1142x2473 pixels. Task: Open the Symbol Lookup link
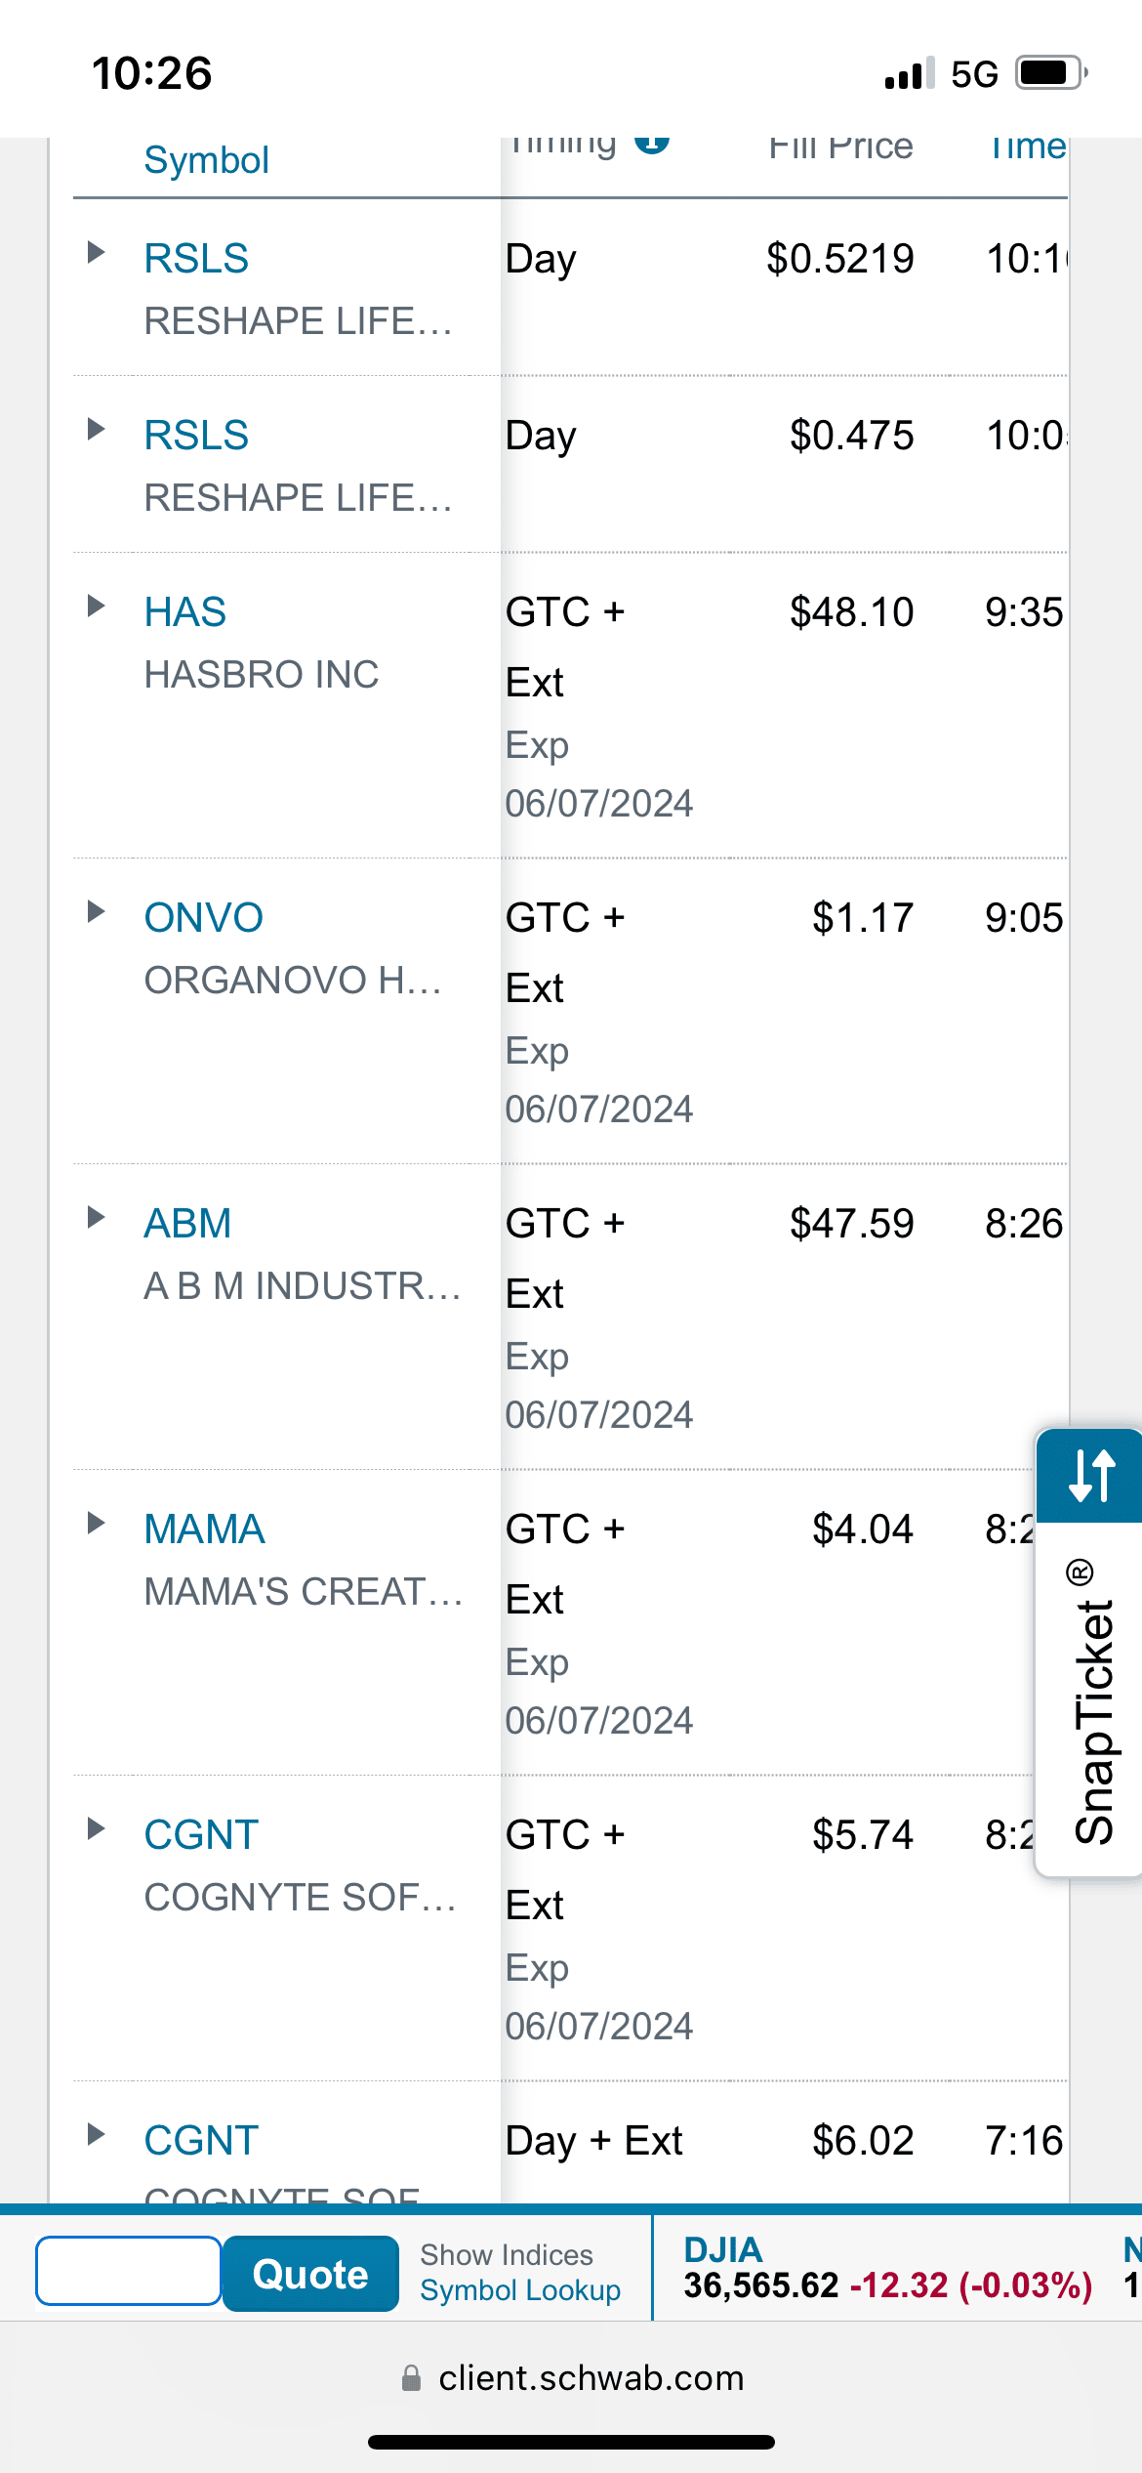[x=520, y=2290]
